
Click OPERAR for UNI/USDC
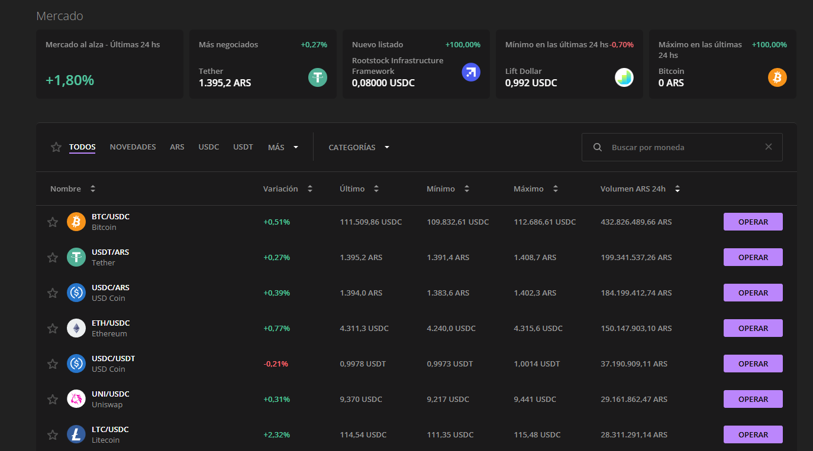point(753,399)
